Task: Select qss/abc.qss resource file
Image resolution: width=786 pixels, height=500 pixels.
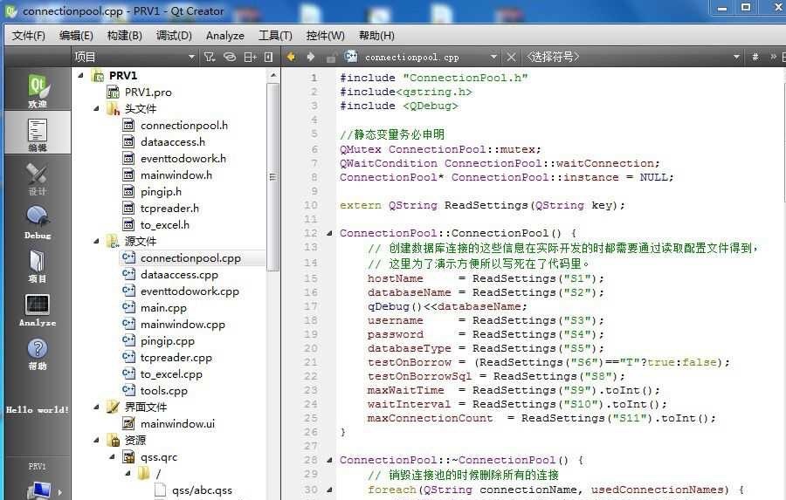Action: (x=202, y=490)
